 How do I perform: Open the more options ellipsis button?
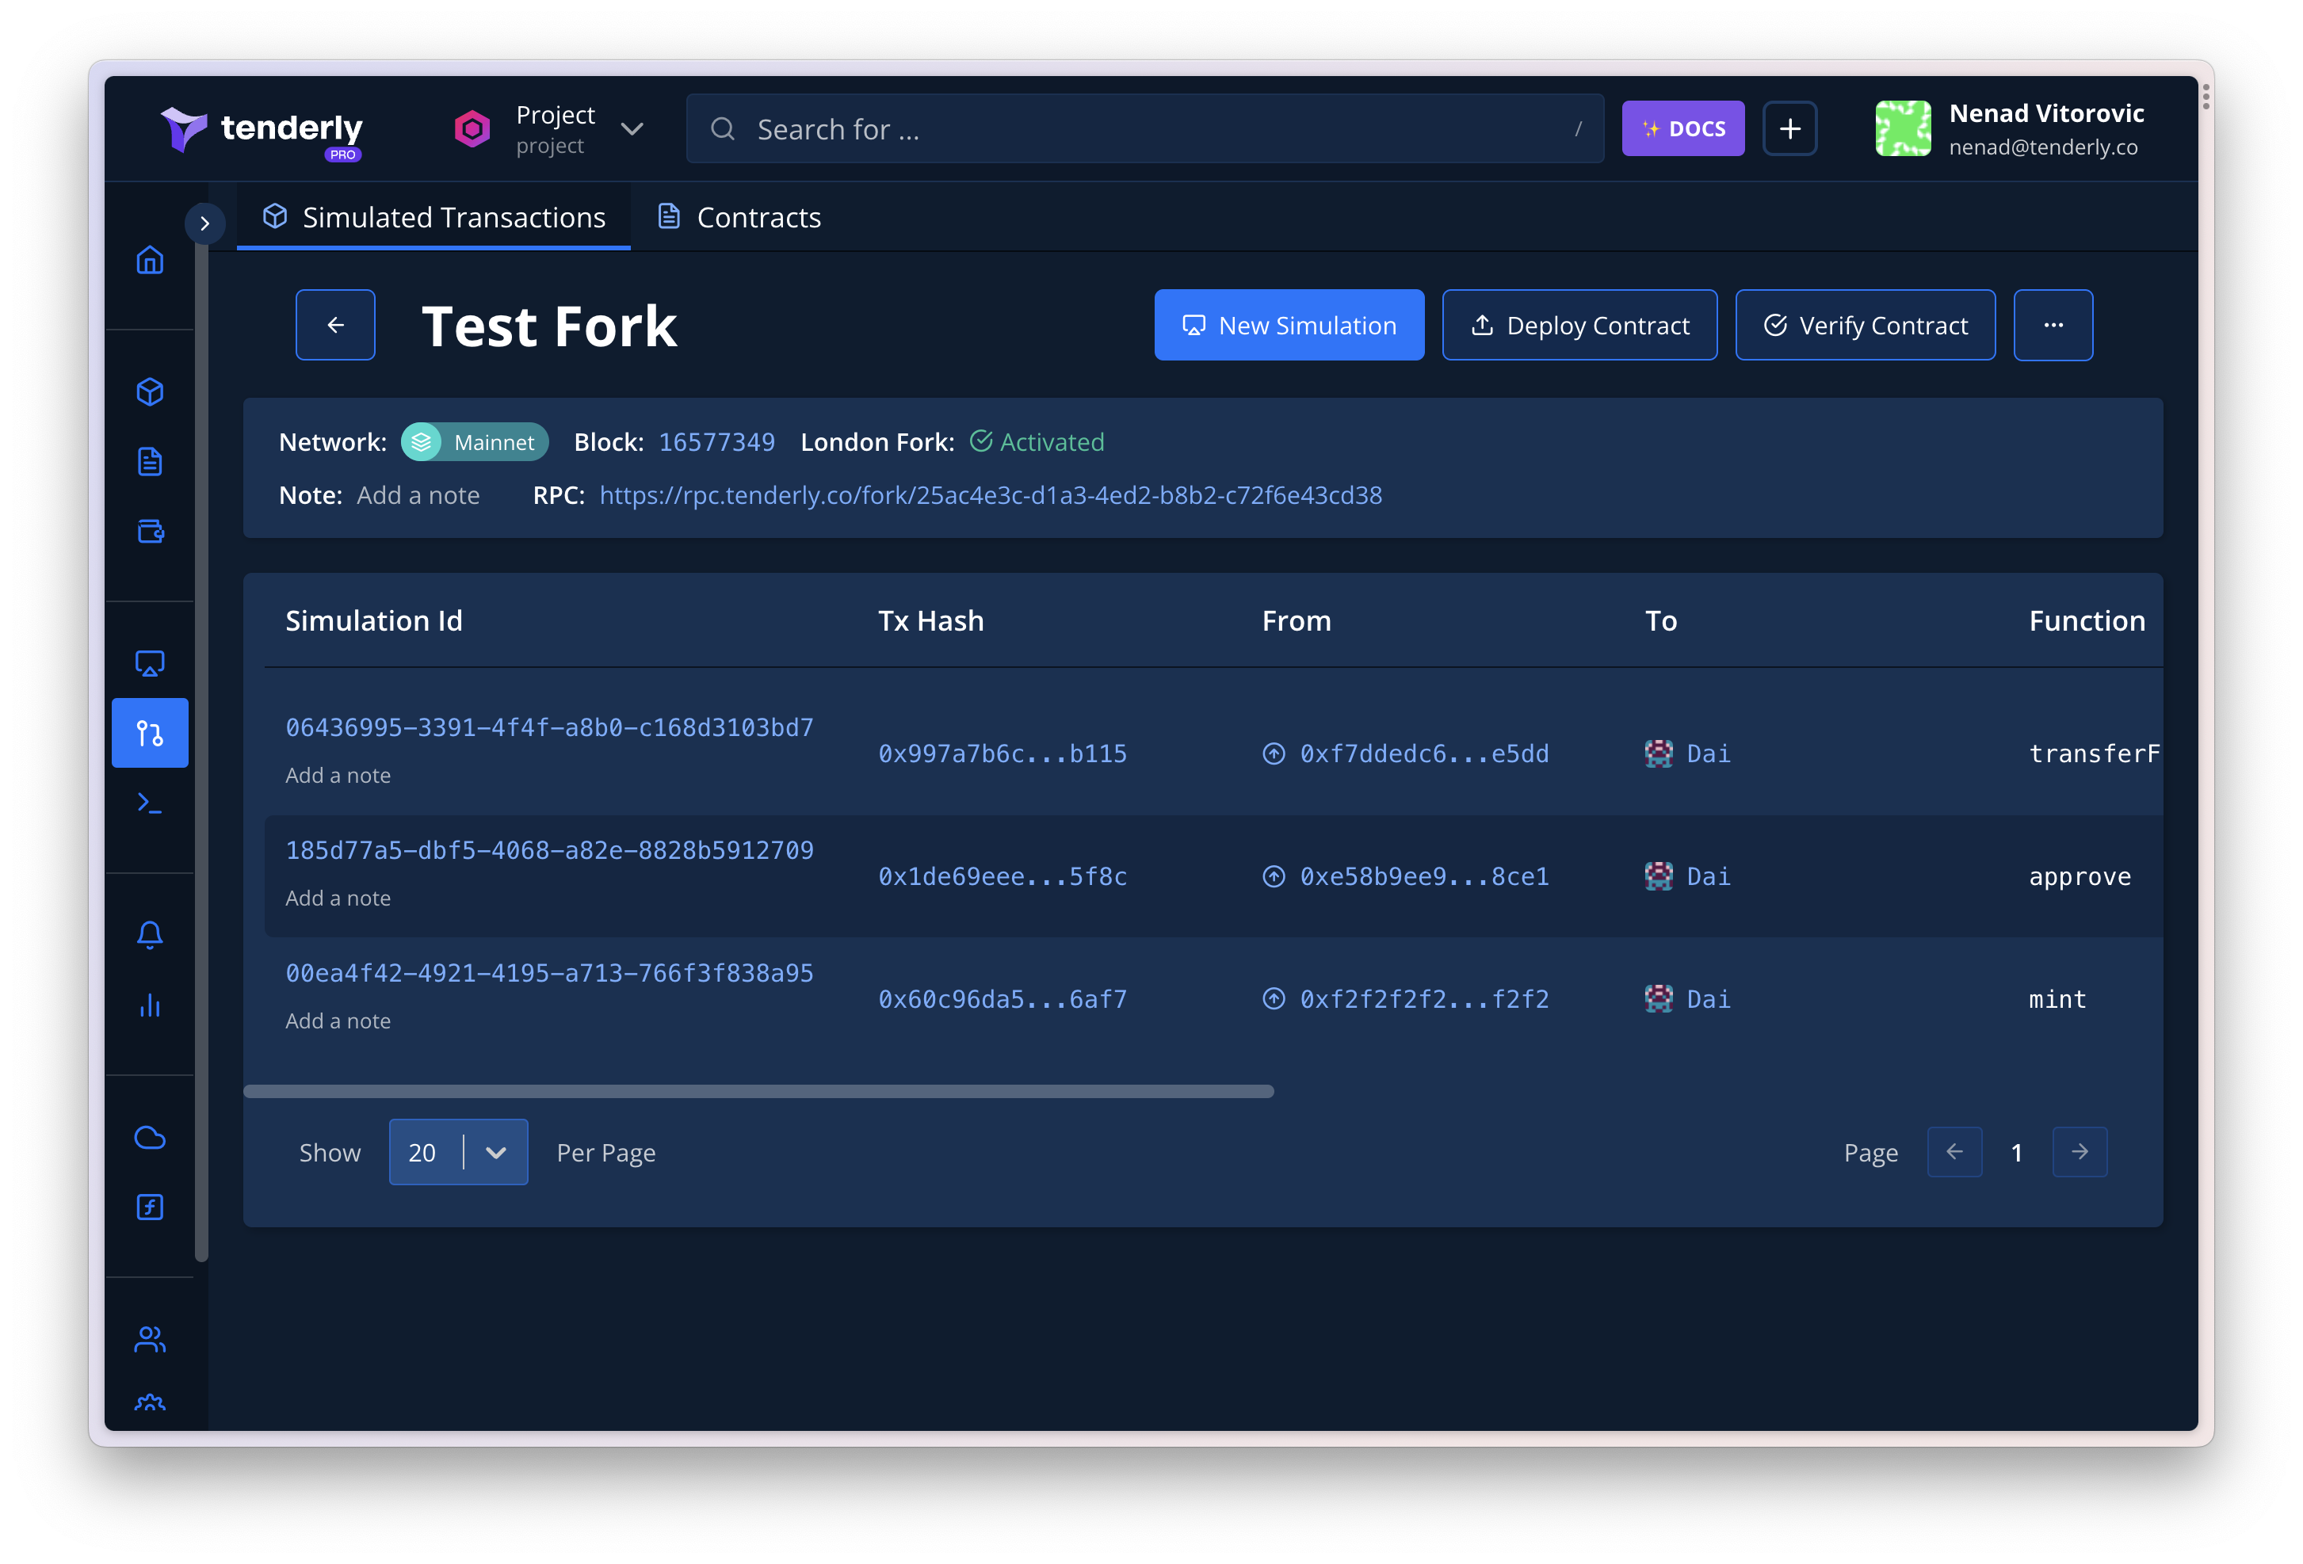coord(2053,325)
